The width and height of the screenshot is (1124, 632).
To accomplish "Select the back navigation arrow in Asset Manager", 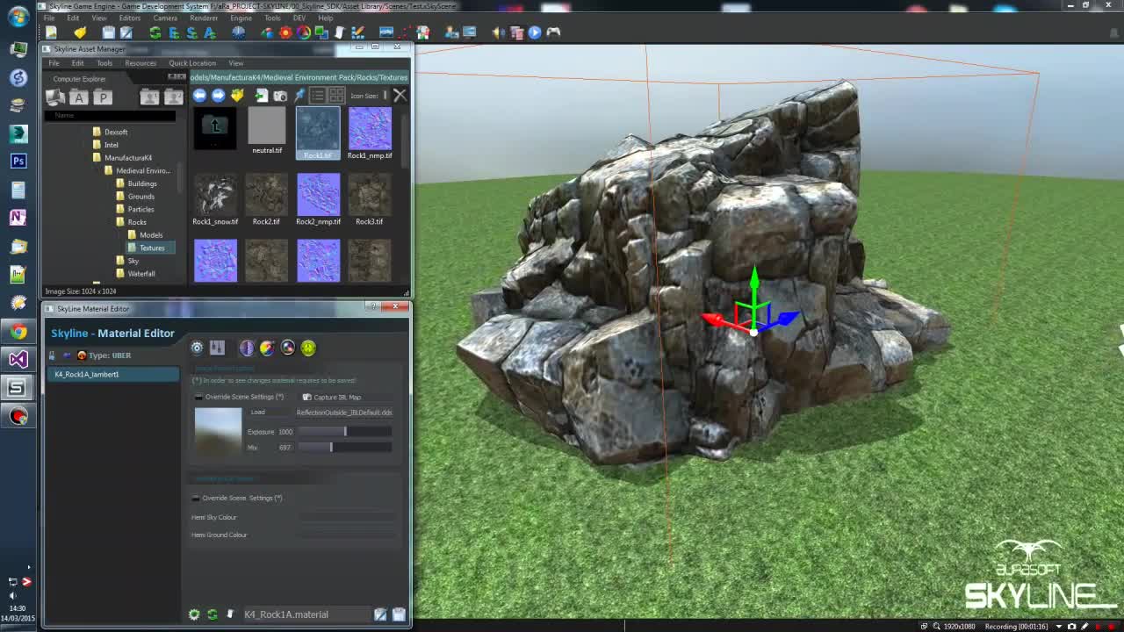I will tap(199, 96).
